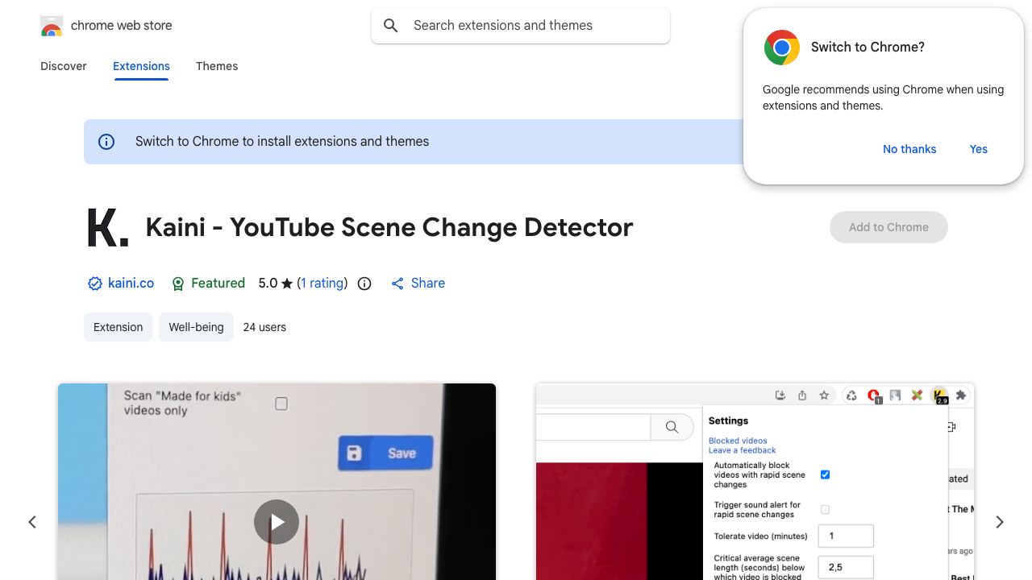Switch to the Themes tab
The image size is (1032, 580).
tap(217, 66)
